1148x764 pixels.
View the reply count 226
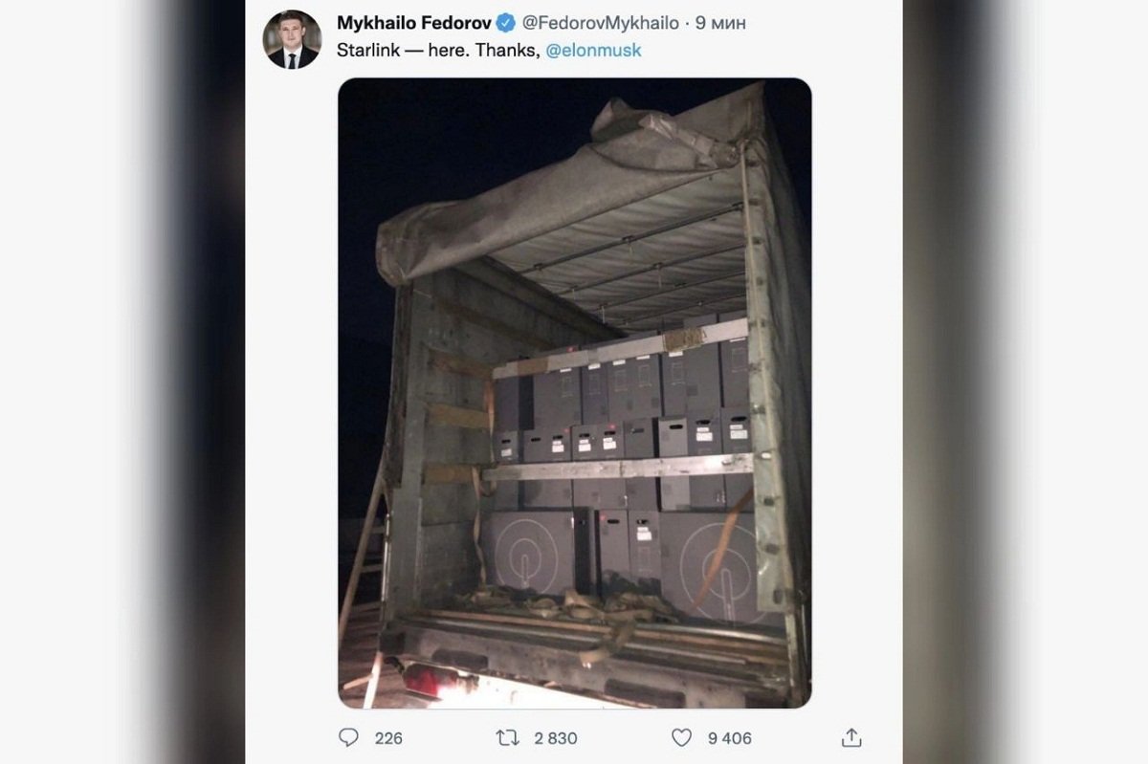tap(388, 738)
